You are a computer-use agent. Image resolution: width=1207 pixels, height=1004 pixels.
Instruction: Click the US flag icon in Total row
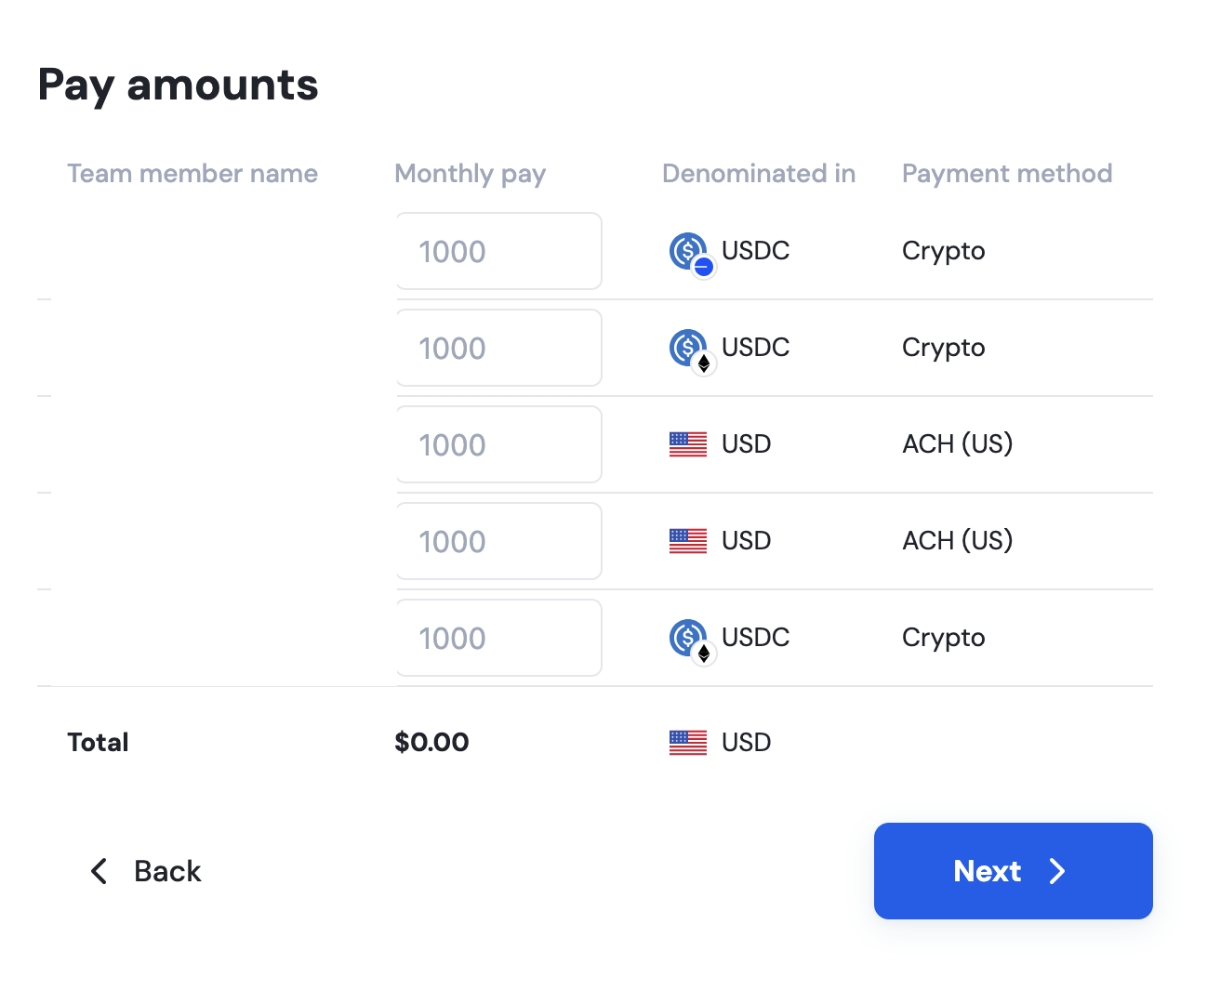(688, 743)
